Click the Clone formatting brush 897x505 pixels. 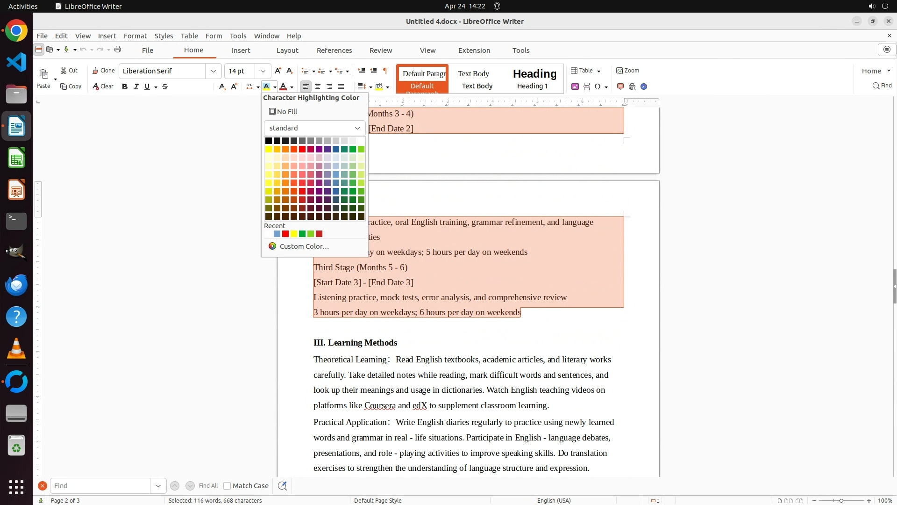(x=103, y=71)
